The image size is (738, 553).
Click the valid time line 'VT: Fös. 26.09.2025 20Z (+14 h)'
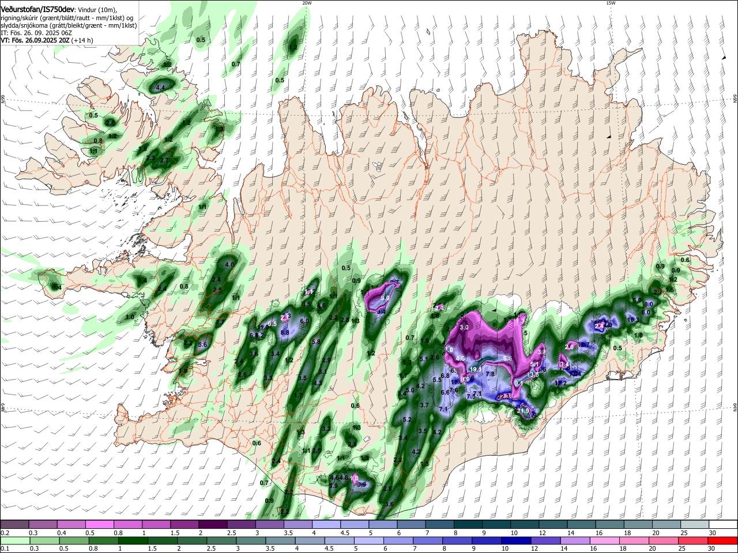pos(47,41)
